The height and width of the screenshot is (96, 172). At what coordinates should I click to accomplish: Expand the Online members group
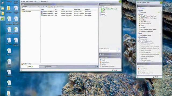pos(100,13)
